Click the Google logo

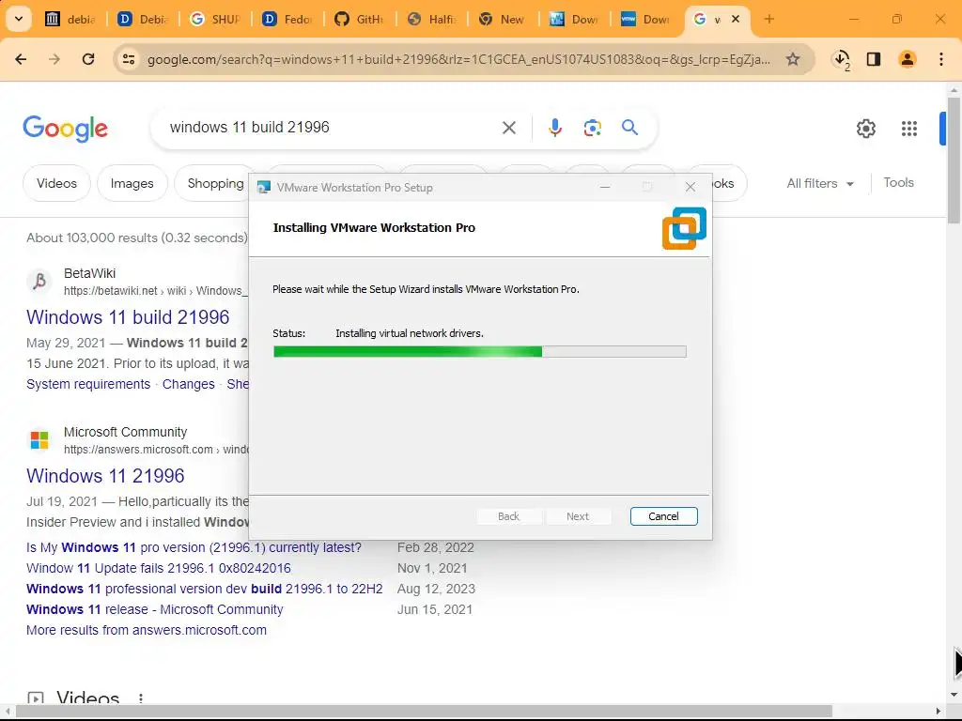65,128
